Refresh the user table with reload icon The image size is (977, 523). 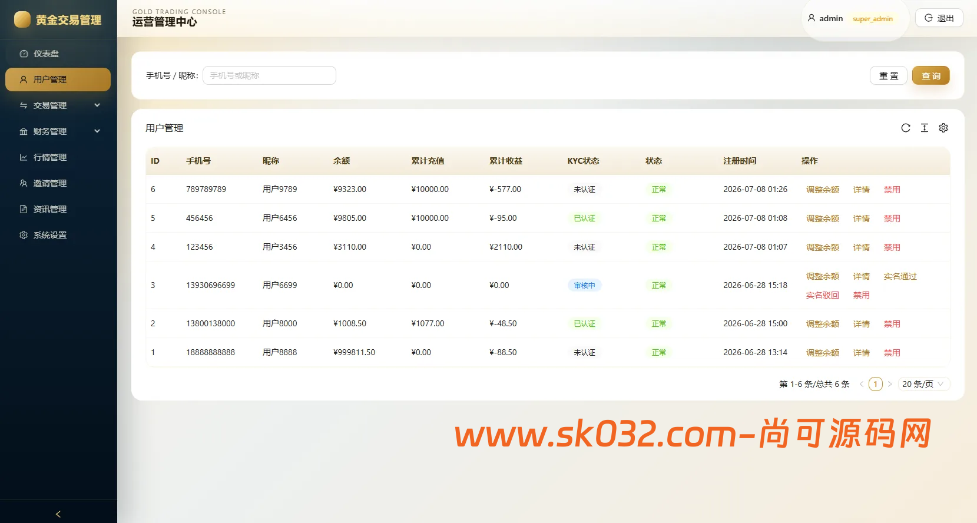click(x=906, y=128)
